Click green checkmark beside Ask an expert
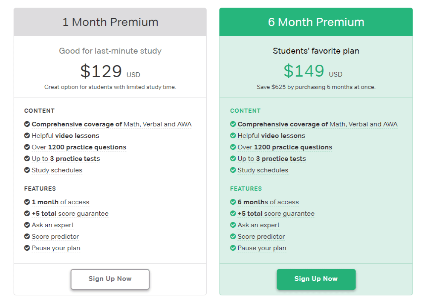The height and width of the screenshot is (306, 422). click(x=233, y=225)
